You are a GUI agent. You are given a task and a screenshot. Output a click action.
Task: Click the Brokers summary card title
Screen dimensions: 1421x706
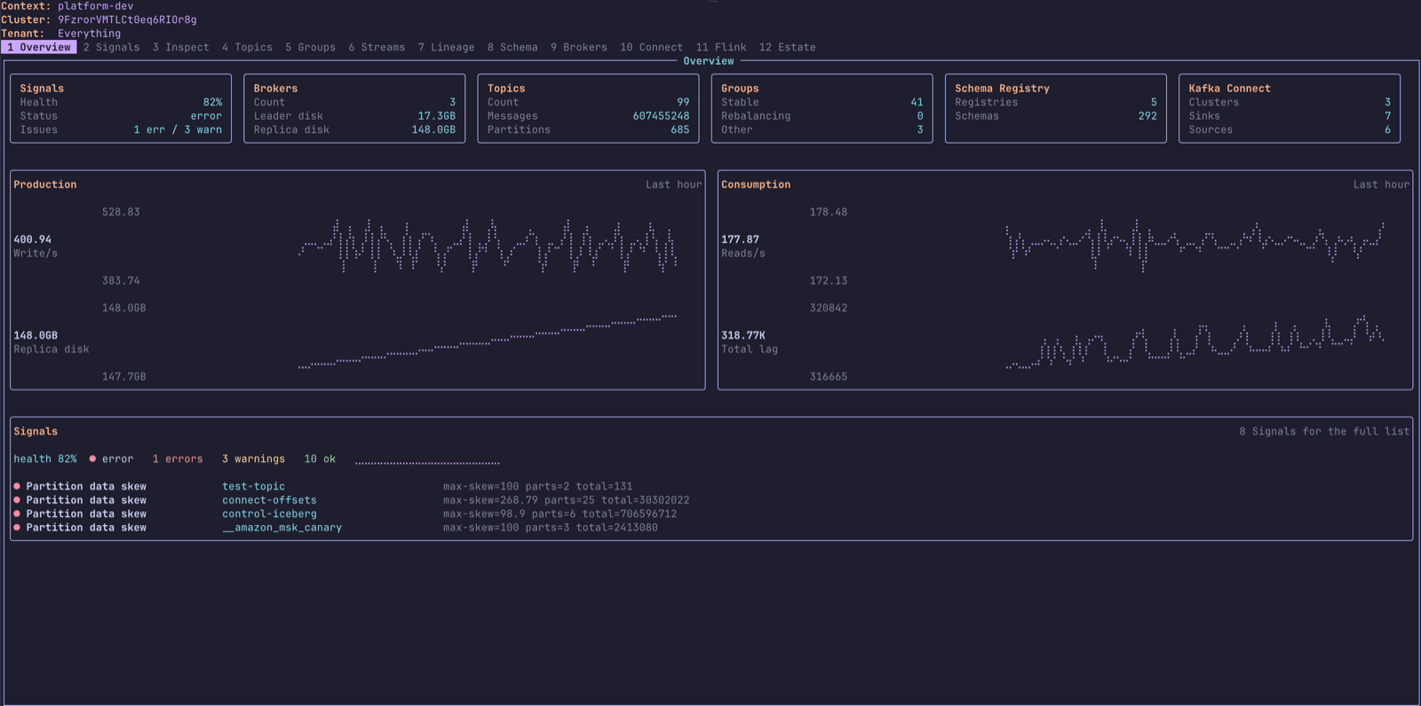[x=275, y=88]
